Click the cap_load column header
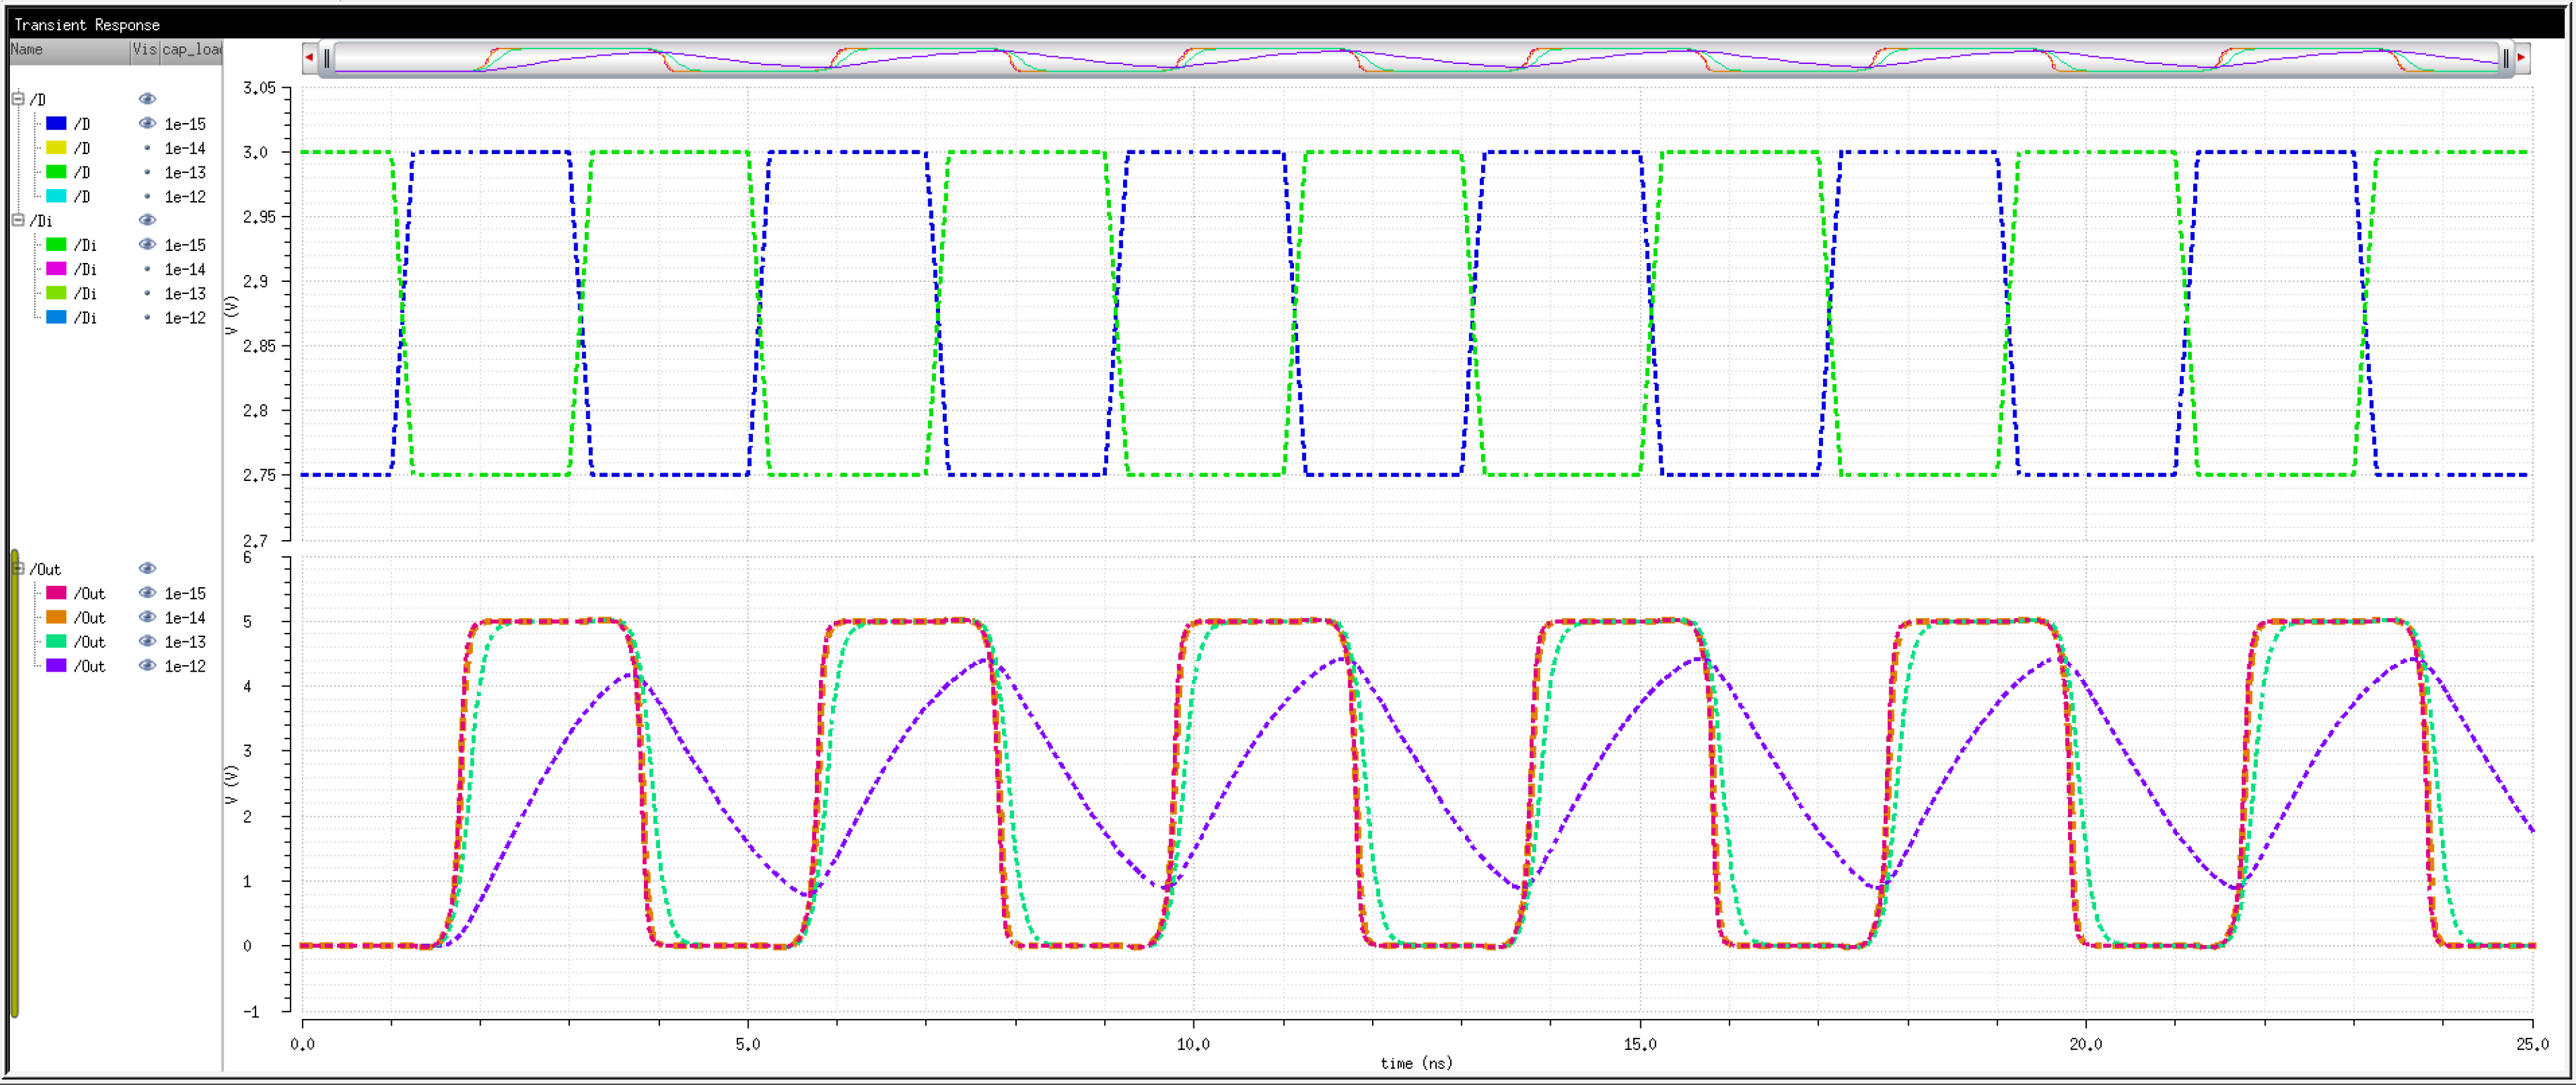The height and width of the screenshot is (1085, 2576). pyautogui.click(x=191, y=50)
